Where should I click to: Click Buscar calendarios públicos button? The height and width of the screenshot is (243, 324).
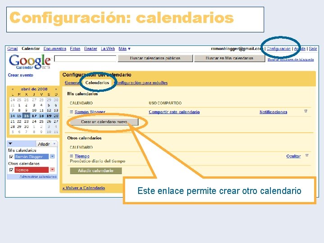[155, 58]
